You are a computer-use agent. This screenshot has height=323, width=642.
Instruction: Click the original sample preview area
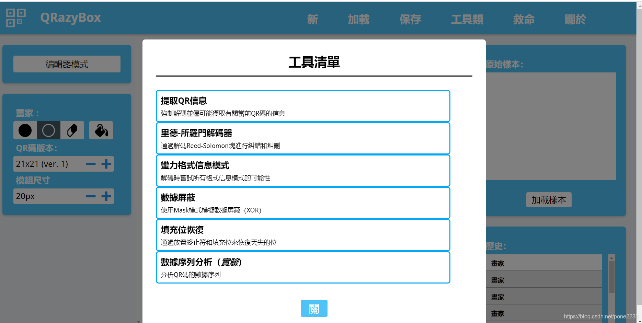[551, 126]
